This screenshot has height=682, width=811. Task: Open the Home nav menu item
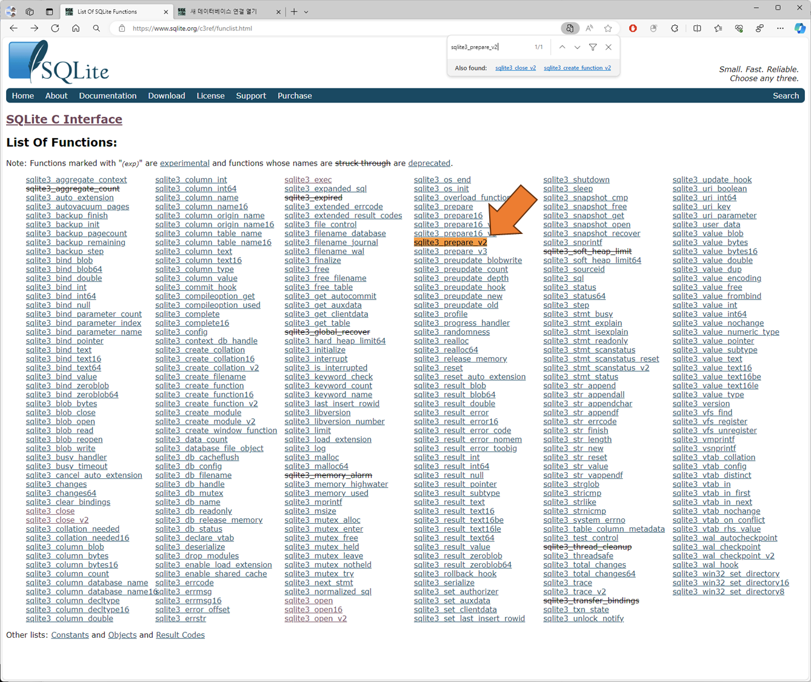pyautogui.click(x=23, y=96)
